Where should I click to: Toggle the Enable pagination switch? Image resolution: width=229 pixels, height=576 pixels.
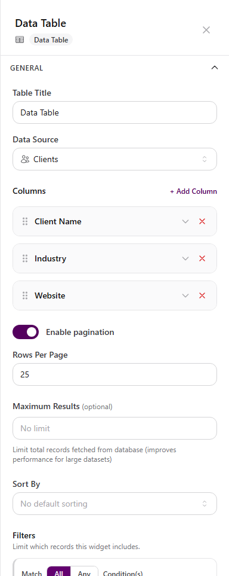26,332
